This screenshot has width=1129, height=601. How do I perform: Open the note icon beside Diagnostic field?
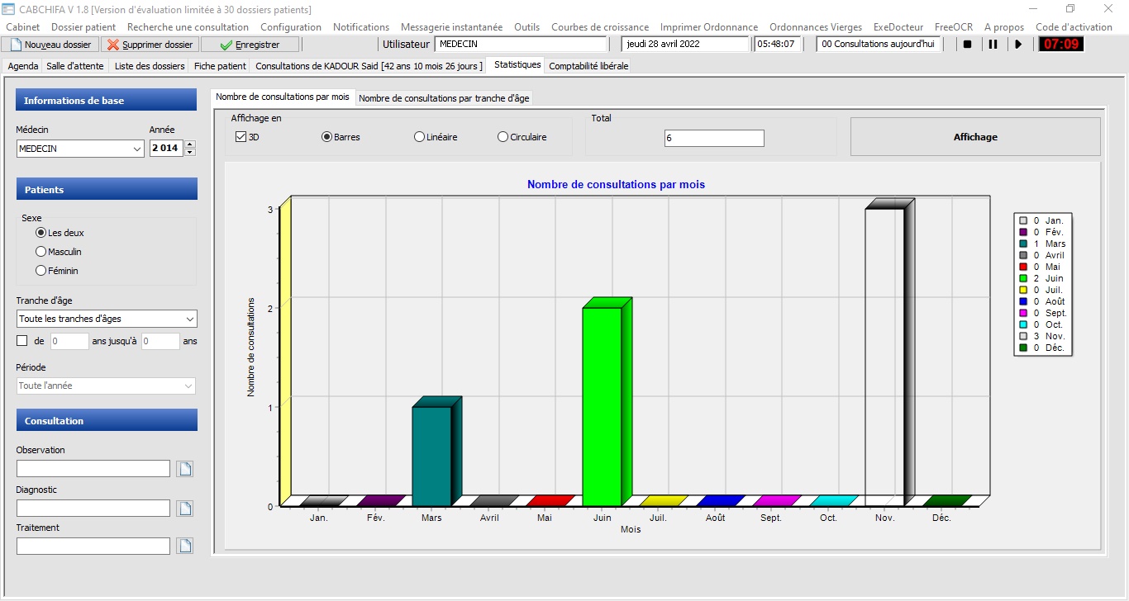[x=185, y=509]
